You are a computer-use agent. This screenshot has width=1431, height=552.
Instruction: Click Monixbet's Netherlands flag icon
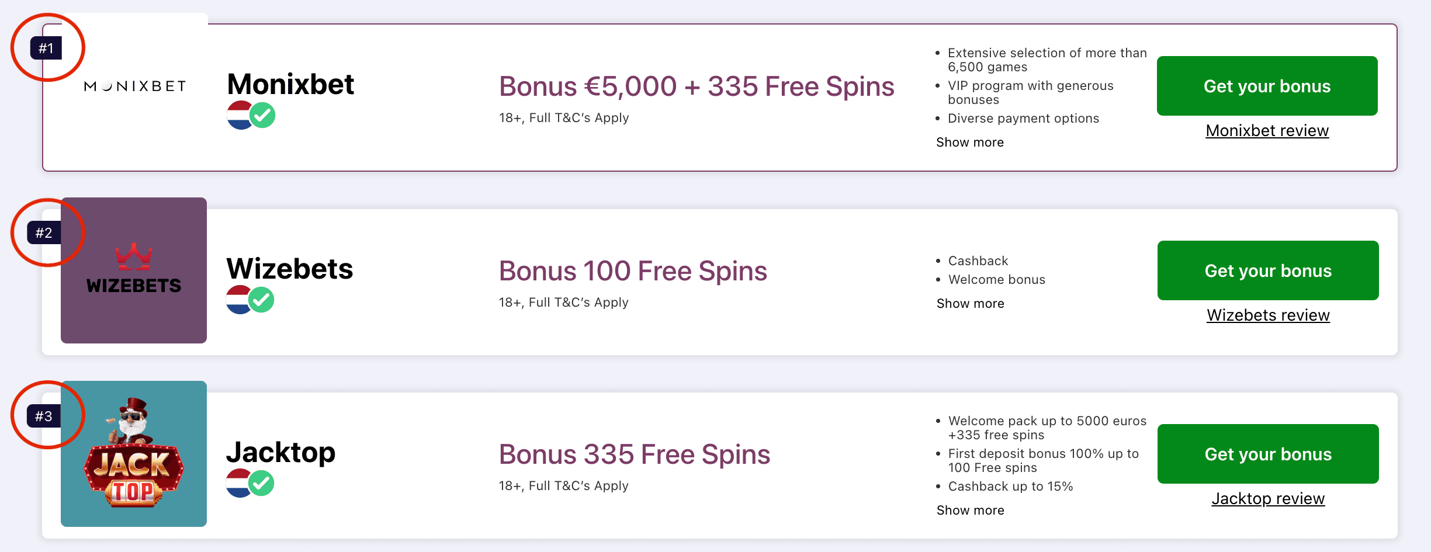pyautogui.click(x=238, y=115)
